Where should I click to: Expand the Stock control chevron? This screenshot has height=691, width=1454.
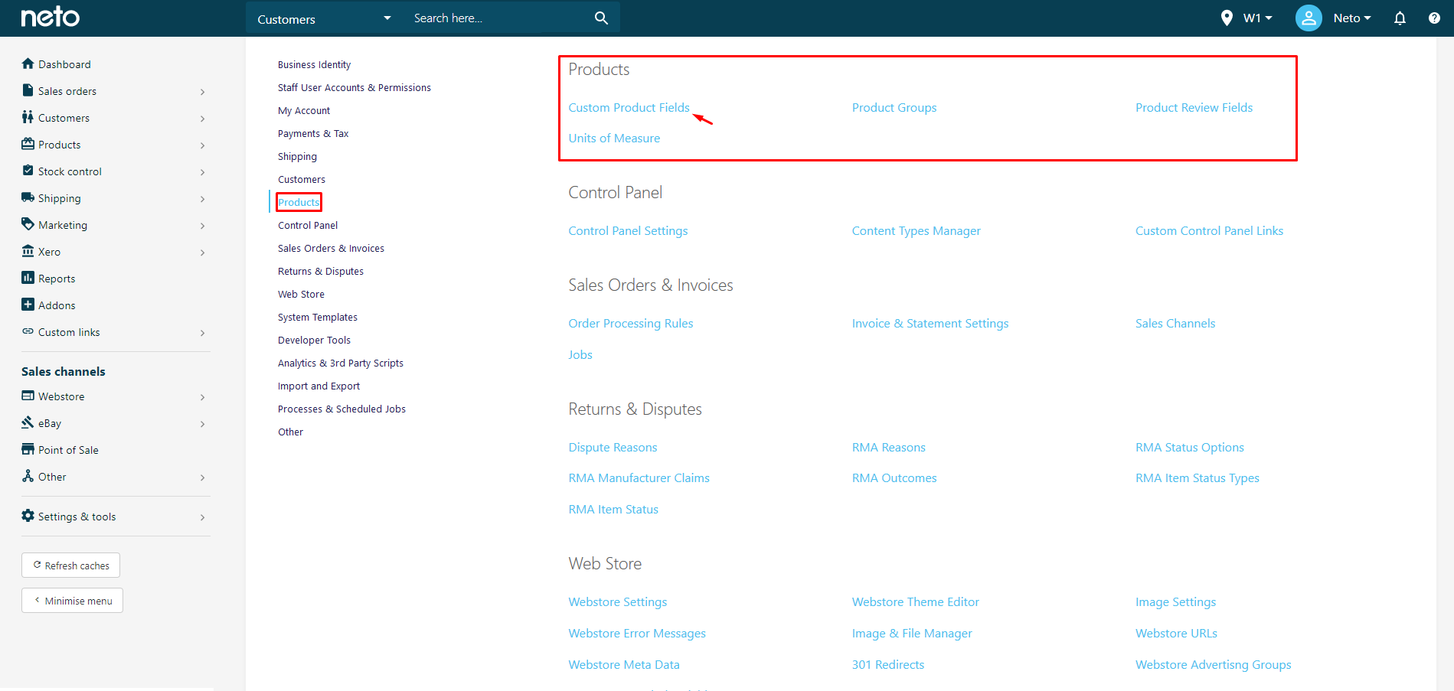click(202, 172)
